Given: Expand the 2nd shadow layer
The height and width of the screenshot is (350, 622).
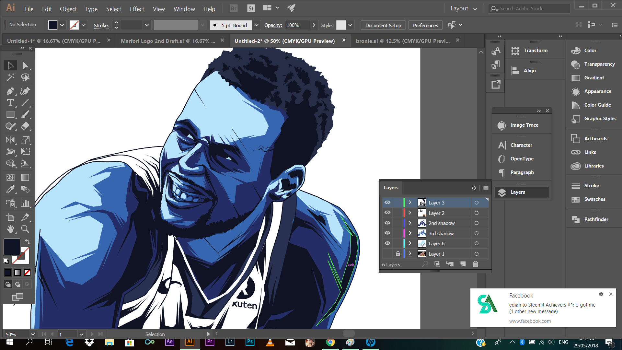Looking at the screenshot, I should coord(410,223).
